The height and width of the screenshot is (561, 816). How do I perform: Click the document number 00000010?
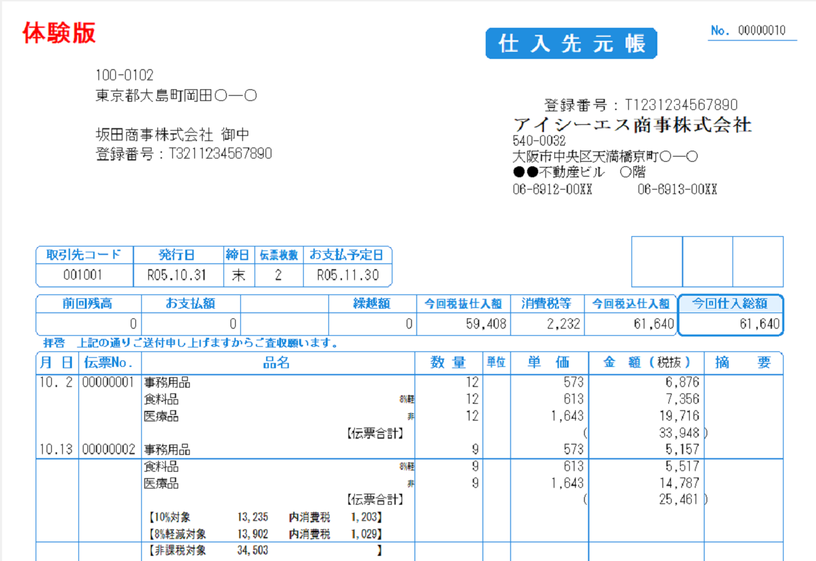762,30
